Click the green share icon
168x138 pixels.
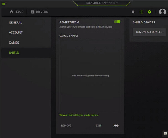[141, 12]
